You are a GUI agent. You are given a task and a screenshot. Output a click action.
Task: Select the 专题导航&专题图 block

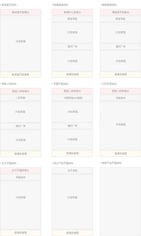pyautogui.click(x=72, y=98)
